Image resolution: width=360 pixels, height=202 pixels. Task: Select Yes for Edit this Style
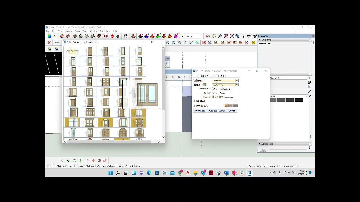tap(214, 89)
